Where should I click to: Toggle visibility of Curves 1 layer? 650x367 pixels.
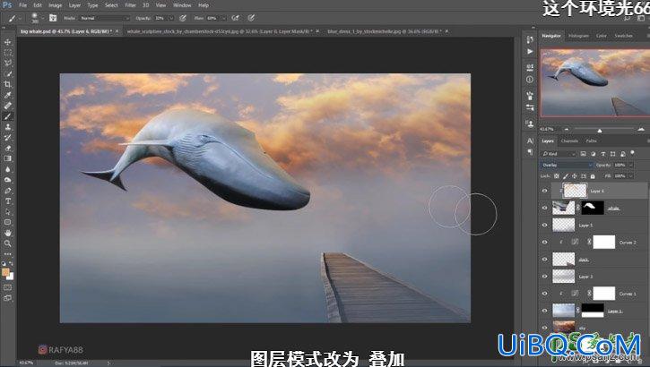[545, 294]
